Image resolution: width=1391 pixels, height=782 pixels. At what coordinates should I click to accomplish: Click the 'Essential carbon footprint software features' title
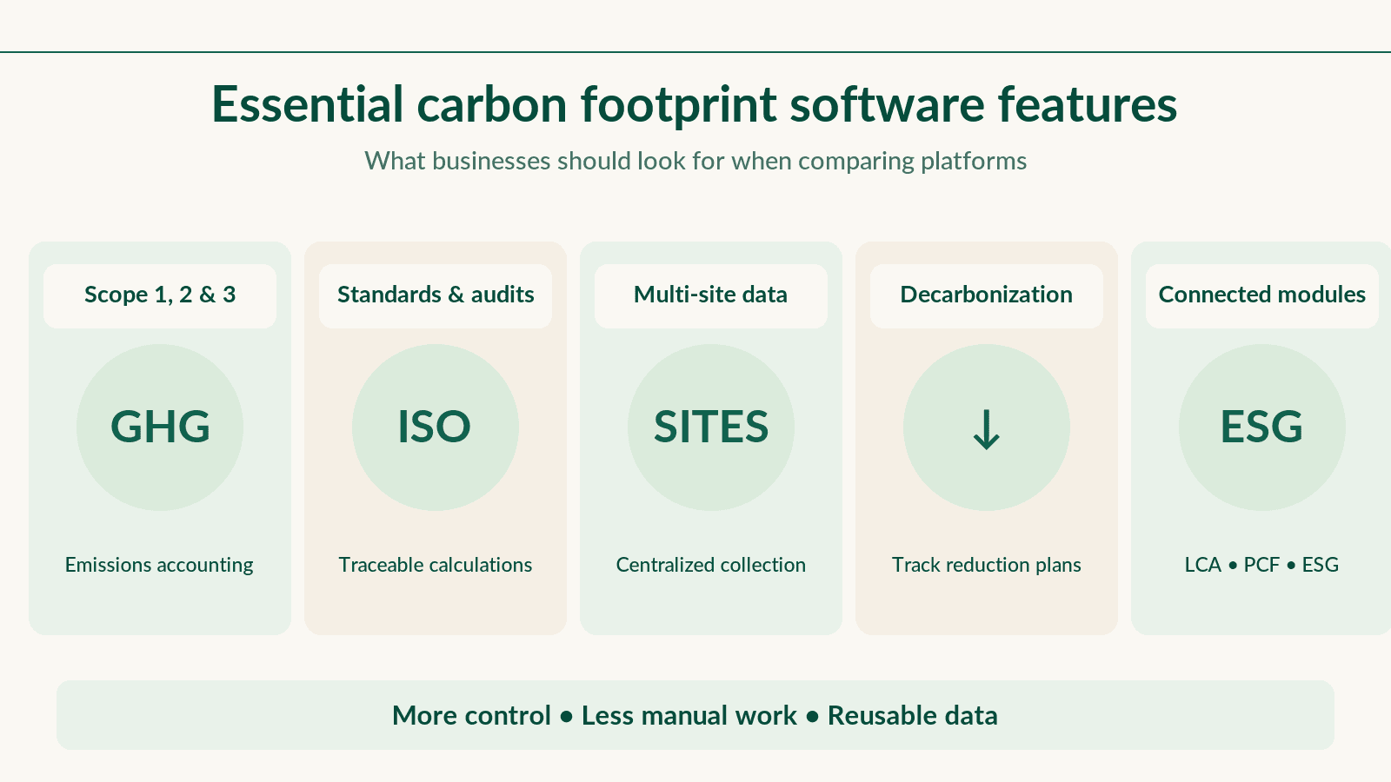(695, 104)
